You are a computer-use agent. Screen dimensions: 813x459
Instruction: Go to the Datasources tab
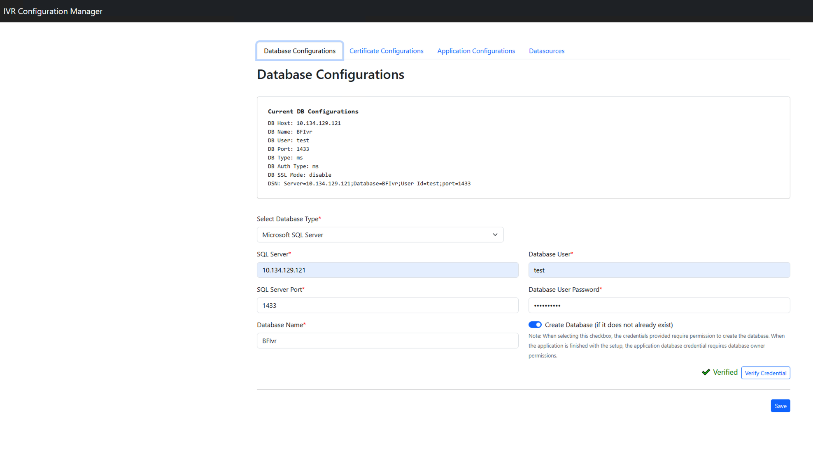pyautogui.click(x=546, y=51)
